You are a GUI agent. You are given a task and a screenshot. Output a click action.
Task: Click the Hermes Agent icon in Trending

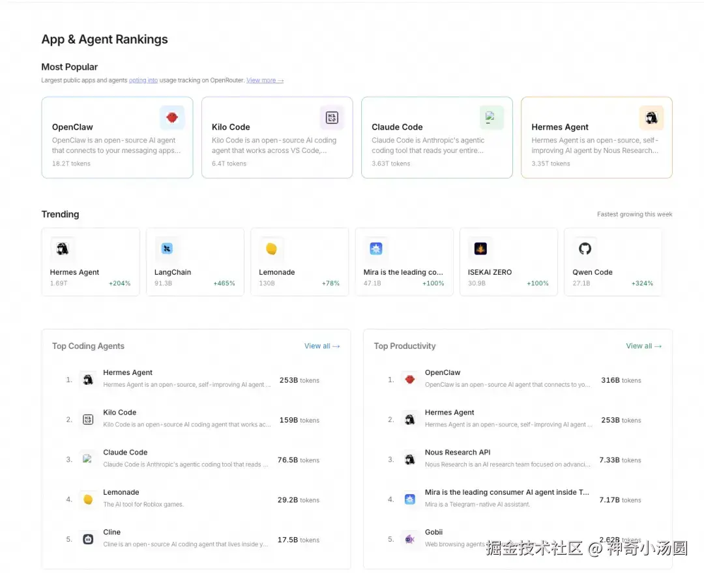(63, 248)
